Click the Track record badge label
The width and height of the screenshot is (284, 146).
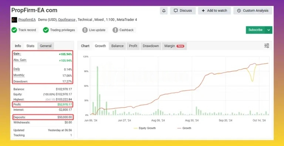tap(27, 30)
